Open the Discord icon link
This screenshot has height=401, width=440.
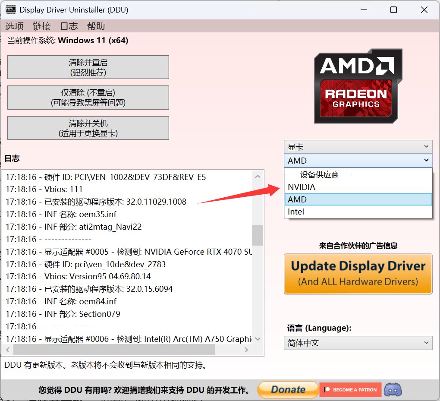click(393, 390)
